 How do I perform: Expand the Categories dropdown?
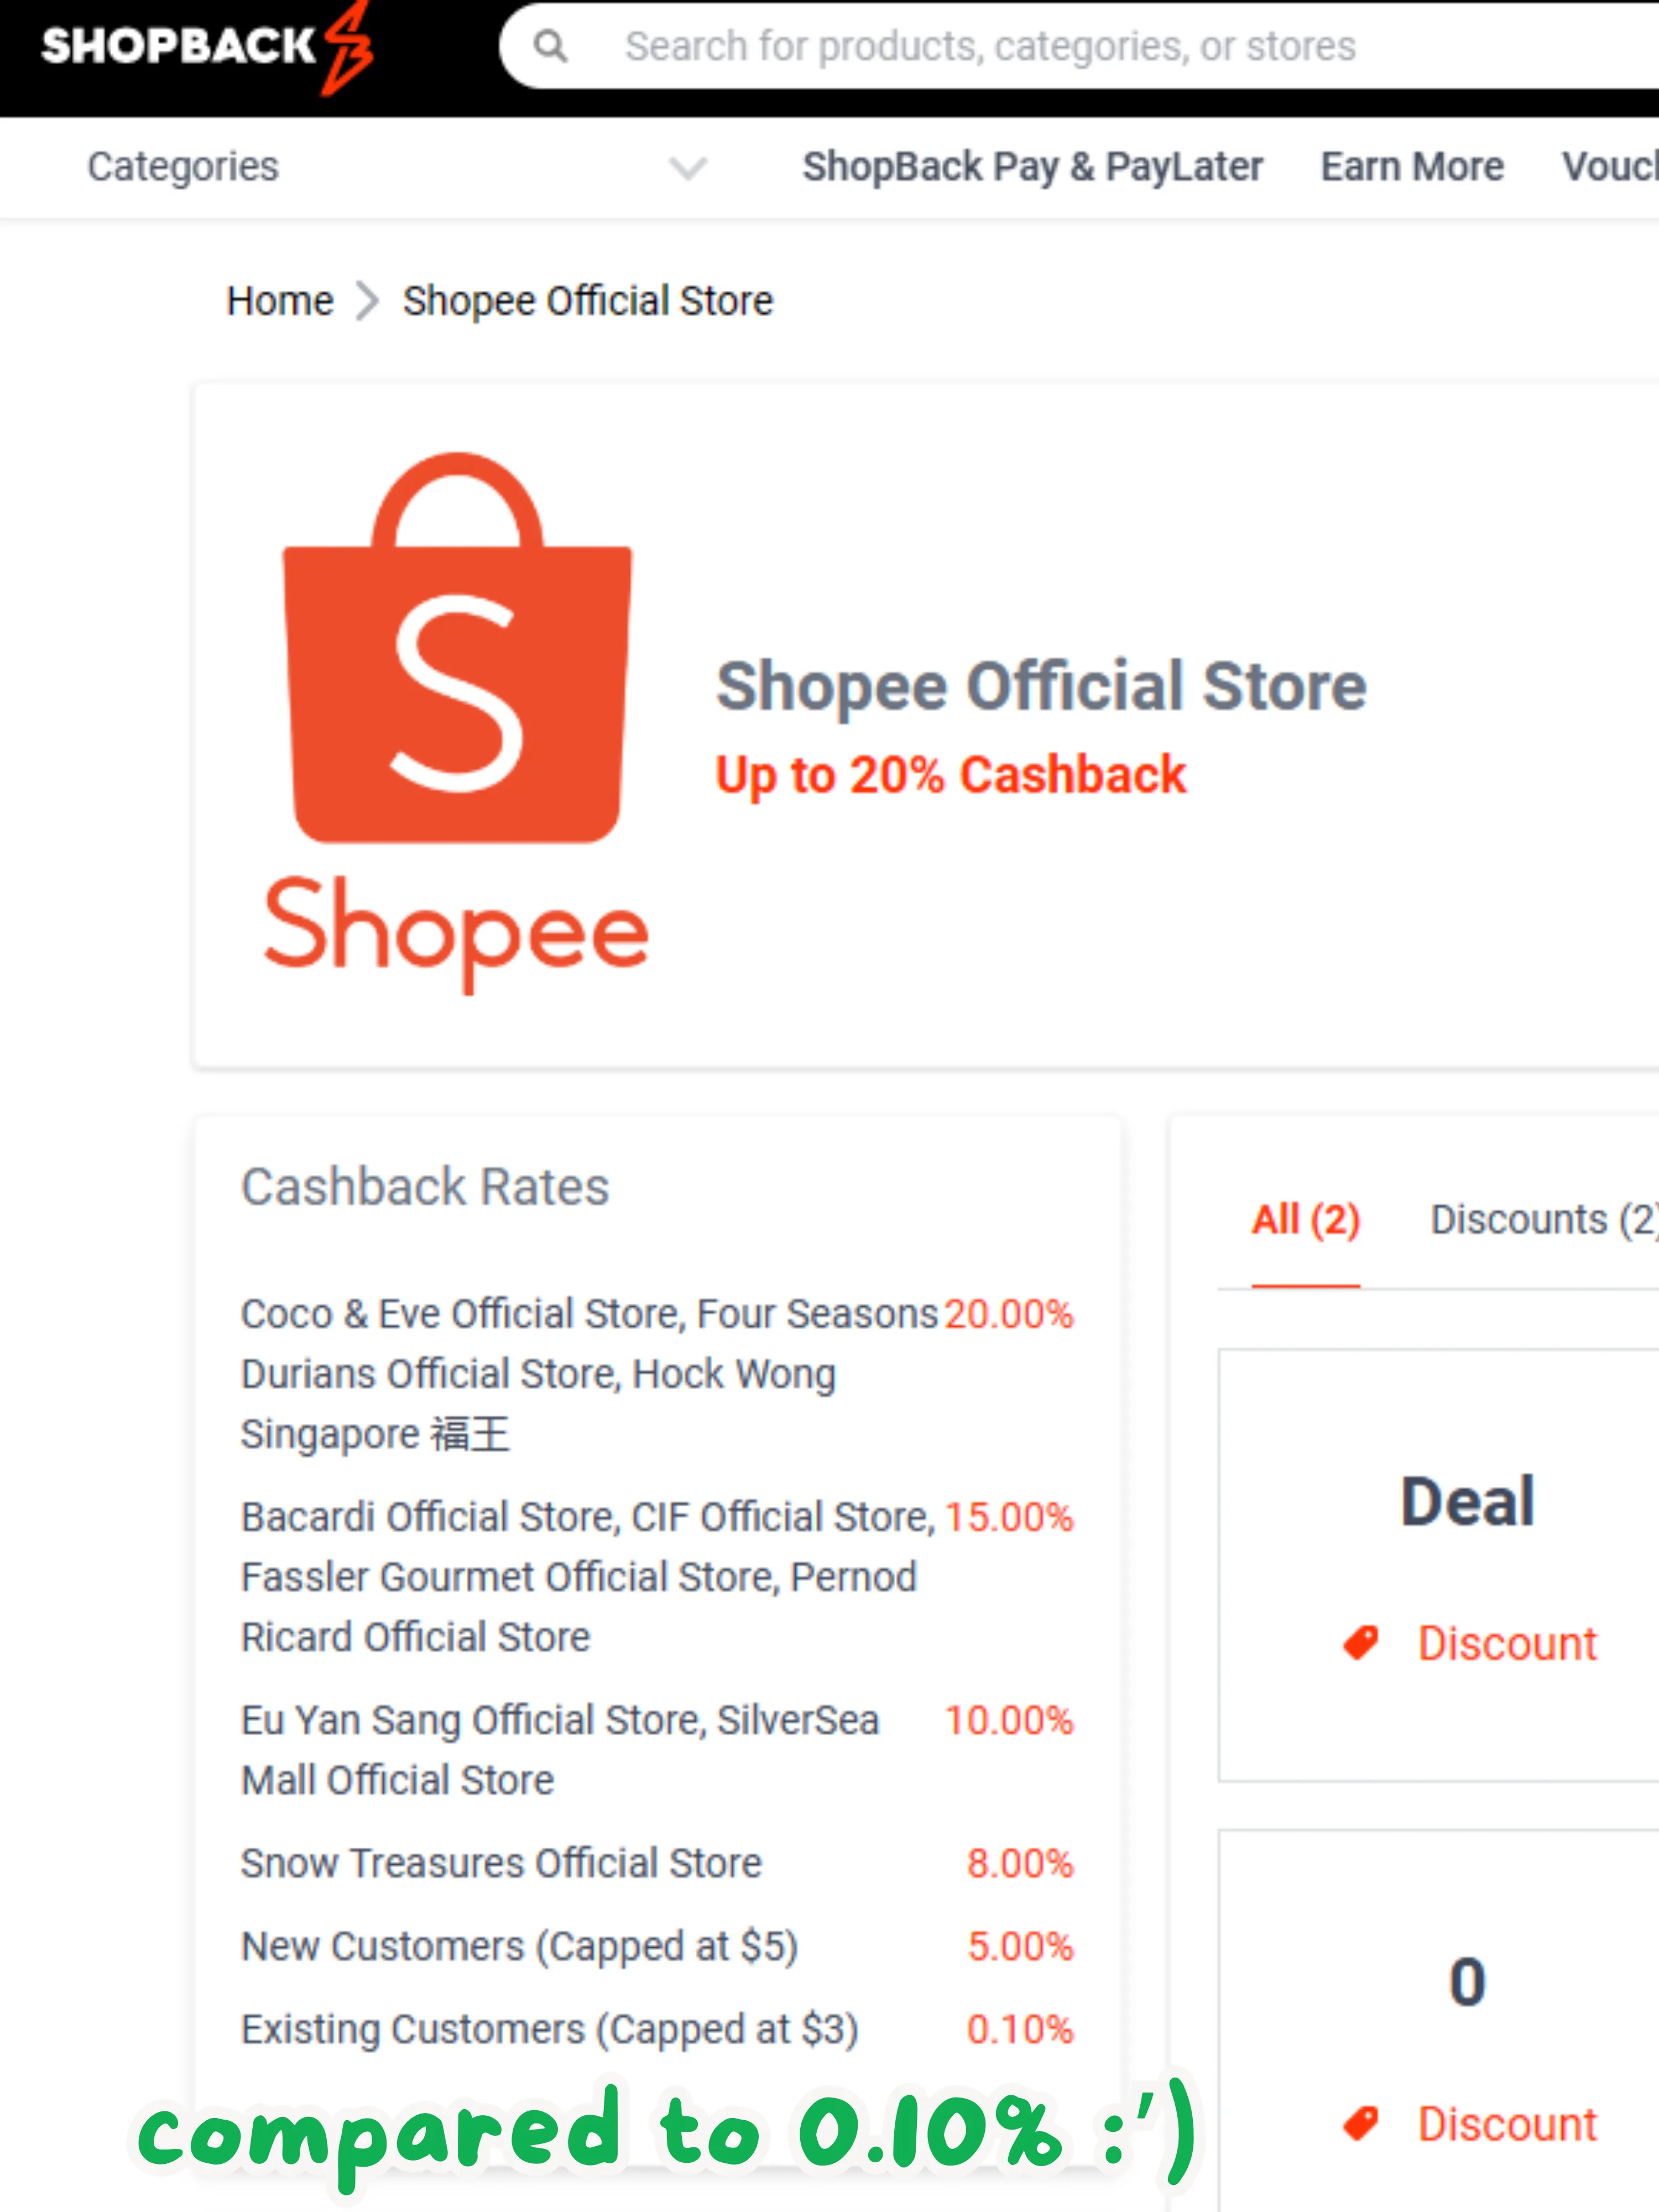(183, 167)
